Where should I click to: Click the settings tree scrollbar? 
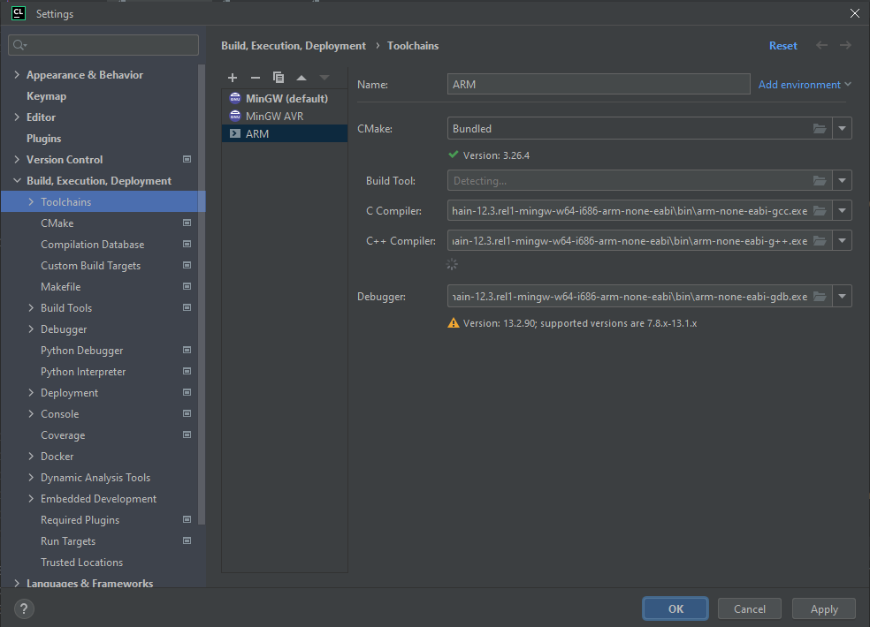click(x=202, y=294)
